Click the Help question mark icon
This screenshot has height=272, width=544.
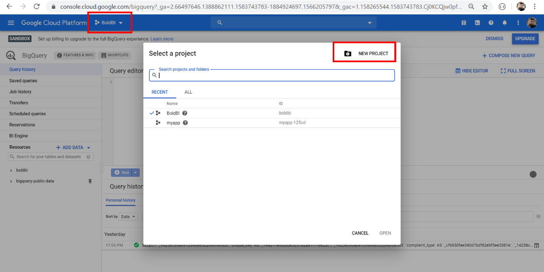tap(491, 23)
